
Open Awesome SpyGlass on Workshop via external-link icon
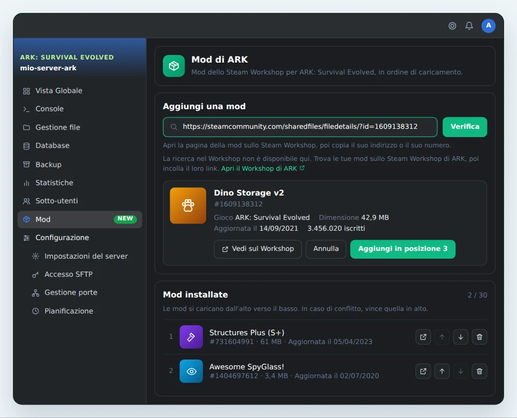pos(423,371)
